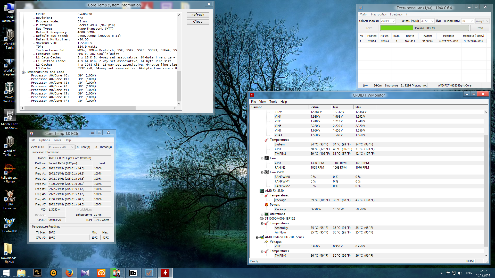Expand the Utilizations node in HWMonitor

(x=262, y=214)
